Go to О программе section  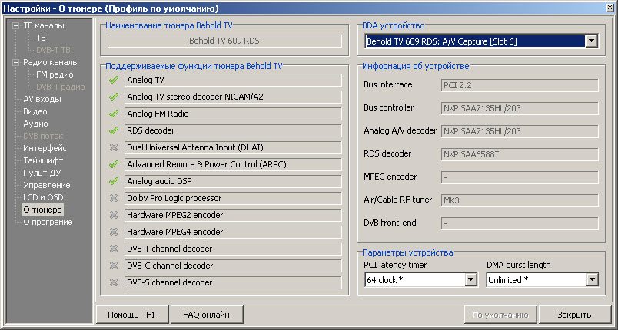point(48,222)
